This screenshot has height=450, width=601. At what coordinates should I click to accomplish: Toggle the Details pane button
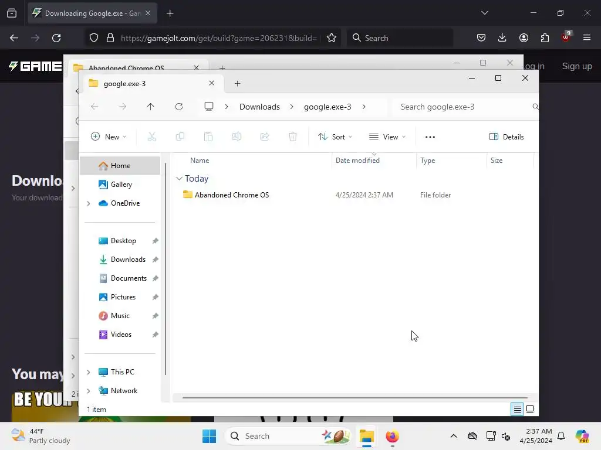tap(507, 137)
